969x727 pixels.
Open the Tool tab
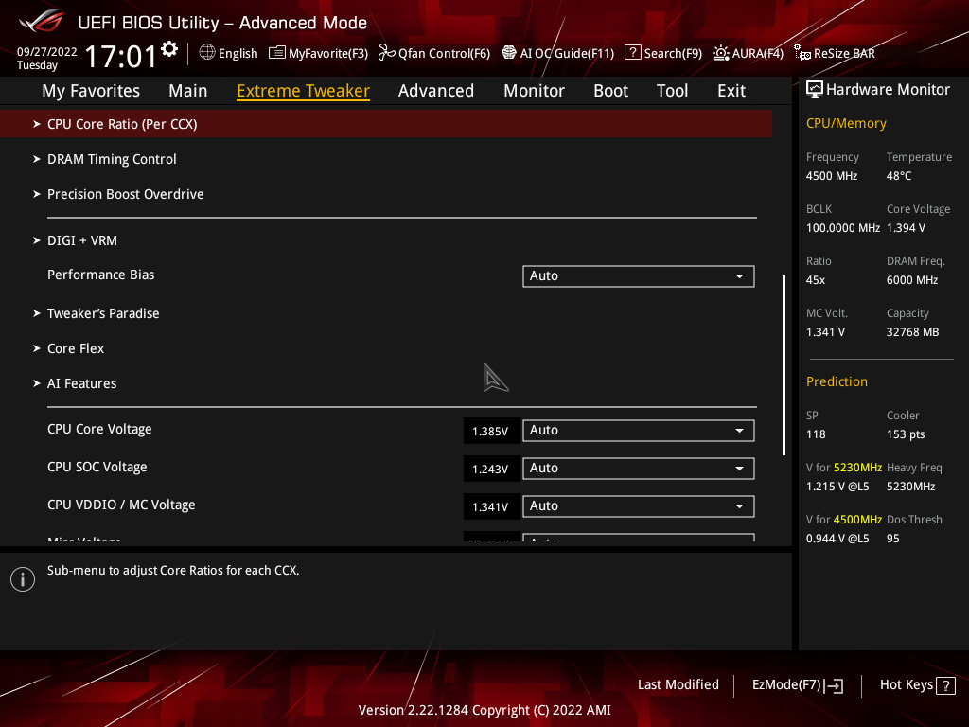(672, 91)
